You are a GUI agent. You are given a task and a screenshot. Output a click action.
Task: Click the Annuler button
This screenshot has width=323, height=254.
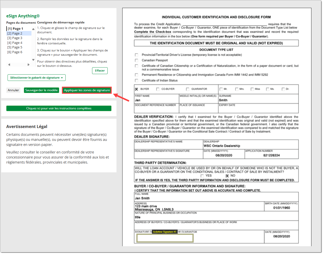point(13,90)
